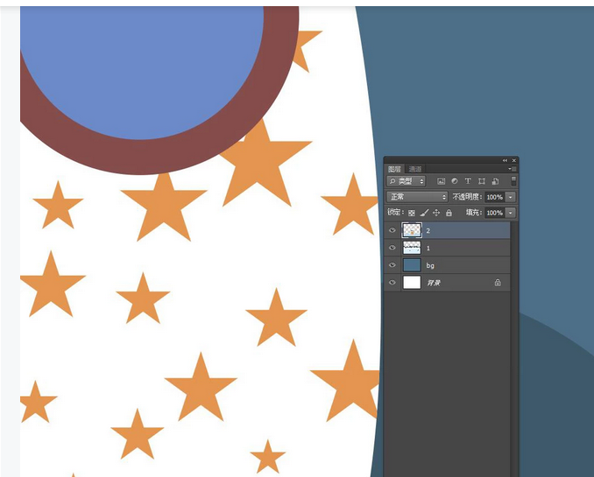Click the shape layer filter icon

coord(482,181)
